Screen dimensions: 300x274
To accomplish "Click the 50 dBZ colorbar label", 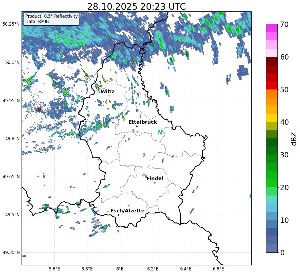I will click(284, 90).
